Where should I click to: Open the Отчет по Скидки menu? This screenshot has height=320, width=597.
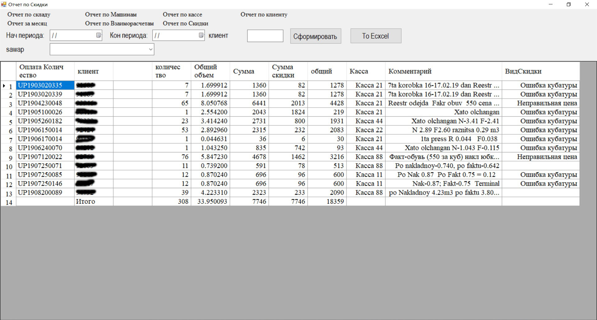click(x=185, y=24)
